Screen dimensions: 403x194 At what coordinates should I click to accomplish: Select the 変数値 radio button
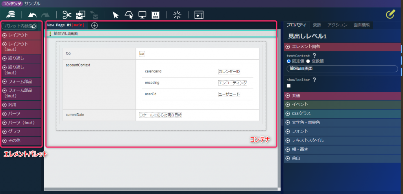pyautogui.click(x=308, y=61)
